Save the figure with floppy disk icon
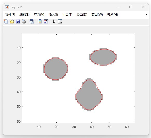This screenshot has height=138, width=151. (x=18, y=21)
